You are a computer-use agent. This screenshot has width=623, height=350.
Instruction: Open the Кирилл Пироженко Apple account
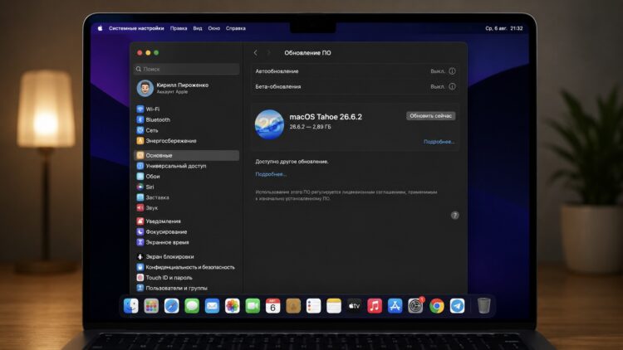187,88
